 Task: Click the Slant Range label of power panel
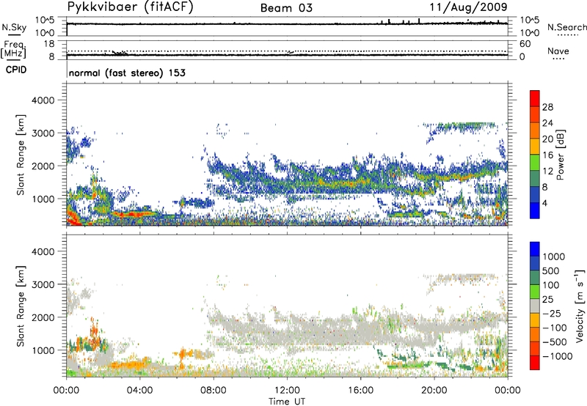21,155
